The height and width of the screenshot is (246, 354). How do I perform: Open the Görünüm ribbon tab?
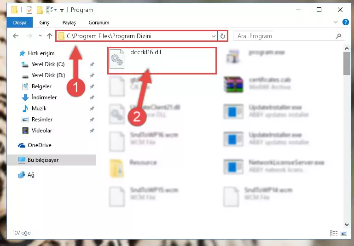tap(99, 23)
